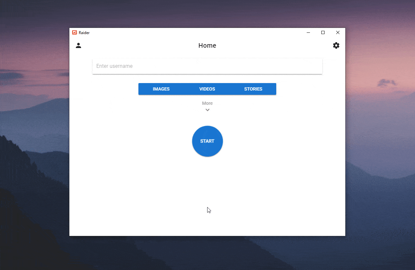Open settings via the gear icon
Image resolution: width=415 pixels, height=270 pixels.
(336, 45)
